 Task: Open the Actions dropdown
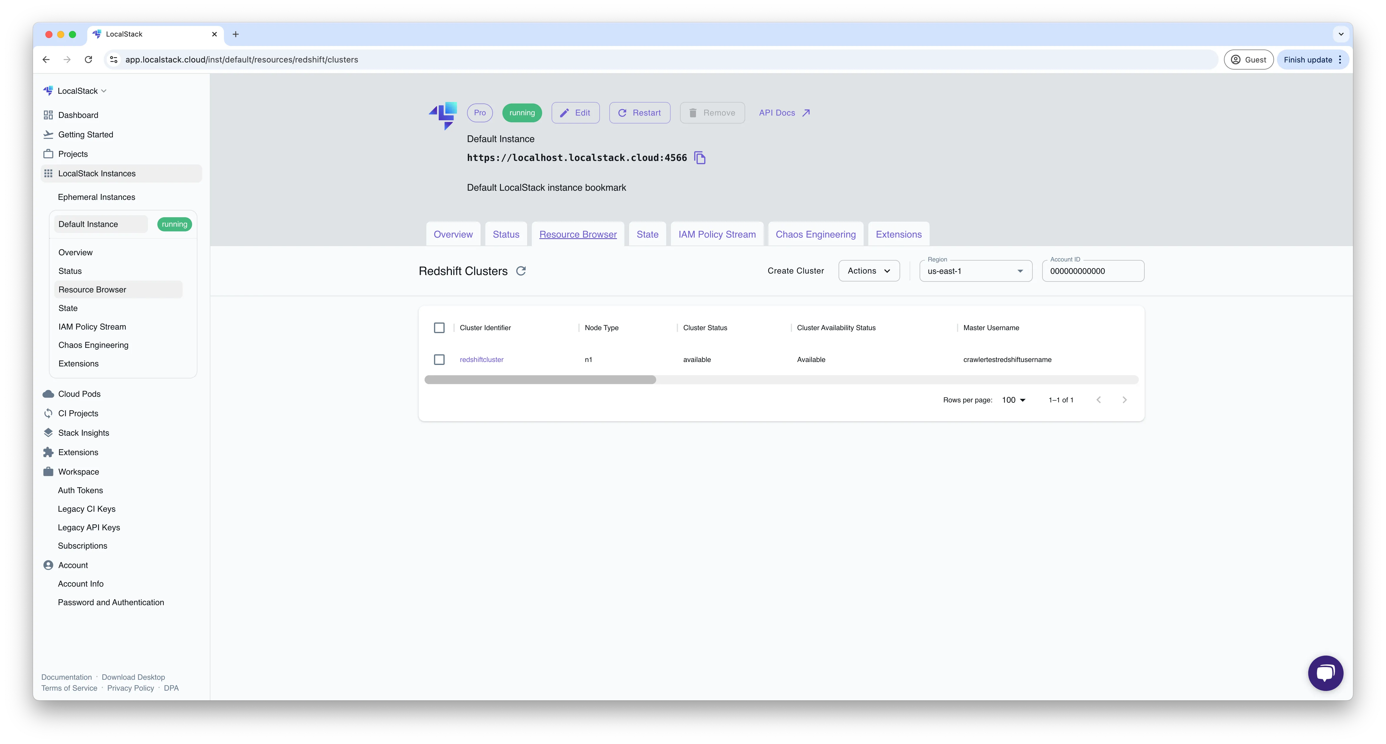point(868,271)
